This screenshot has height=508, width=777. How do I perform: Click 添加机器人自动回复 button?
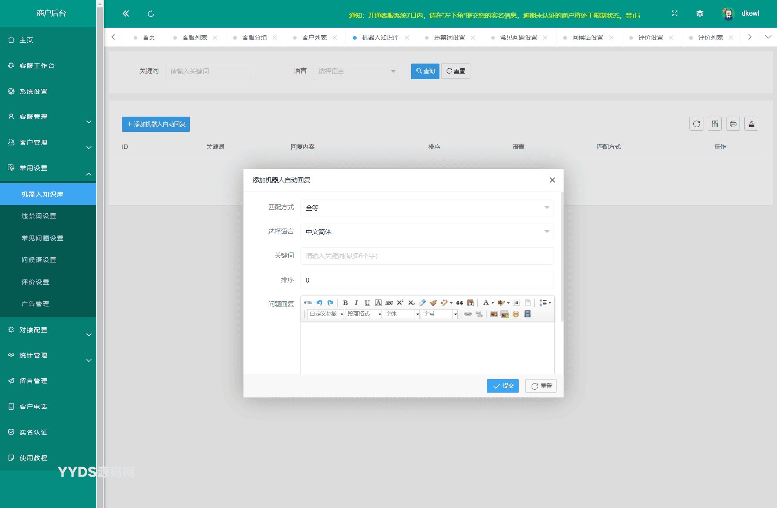point(156,124)
